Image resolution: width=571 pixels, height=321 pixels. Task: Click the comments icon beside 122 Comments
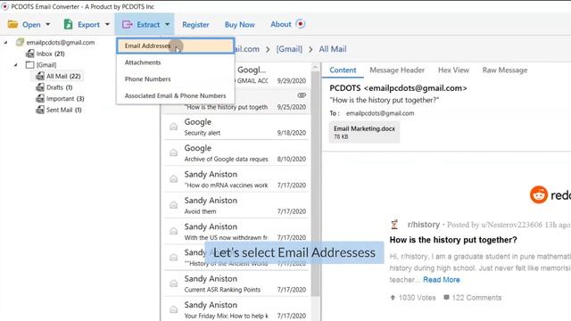coord(446,297)
